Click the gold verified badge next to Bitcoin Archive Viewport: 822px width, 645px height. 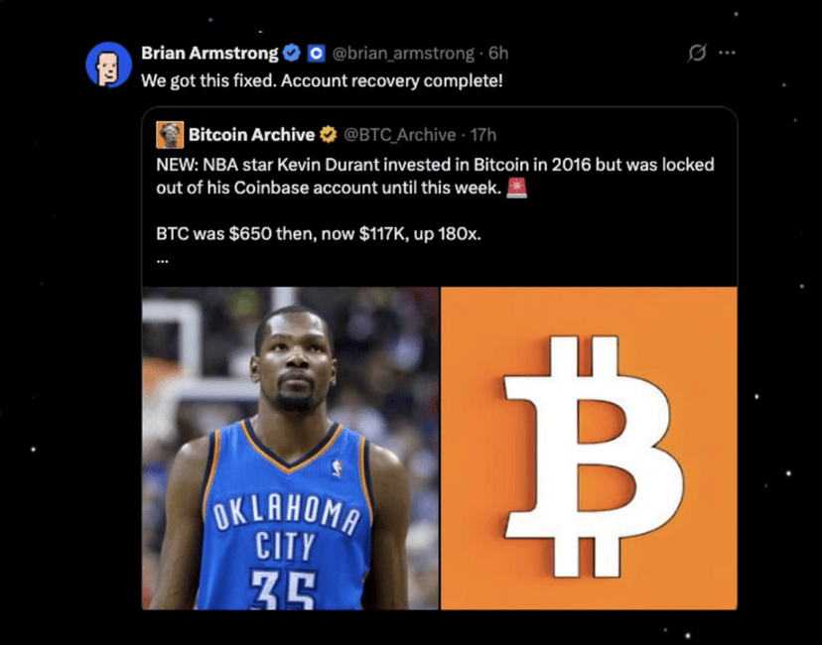click(x=329, y=135)
